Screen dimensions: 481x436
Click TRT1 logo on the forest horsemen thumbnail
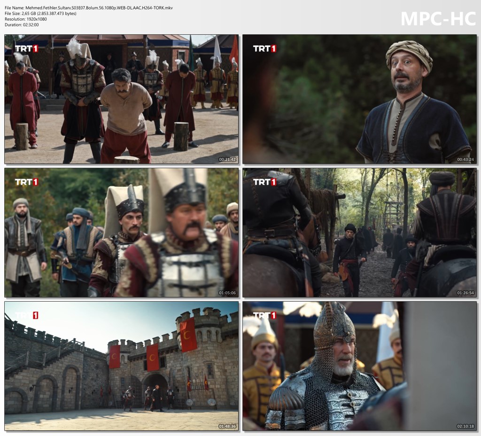tap(264, 182)
